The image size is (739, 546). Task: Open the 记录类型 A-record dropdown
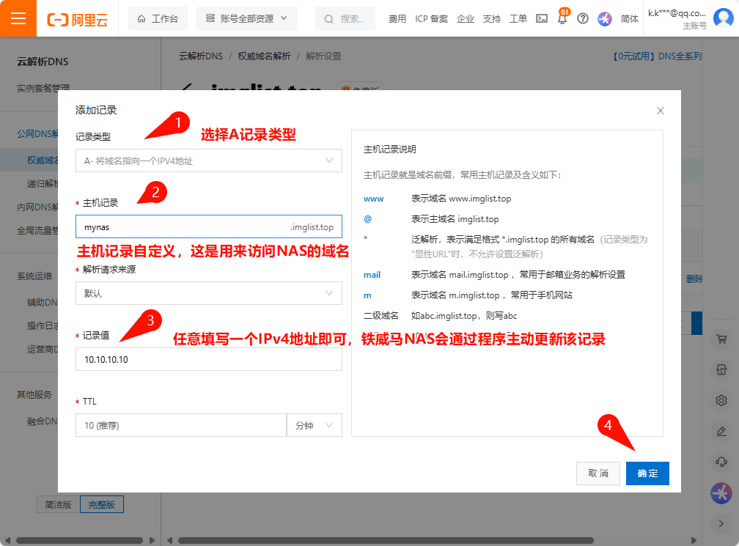[209, 161]
